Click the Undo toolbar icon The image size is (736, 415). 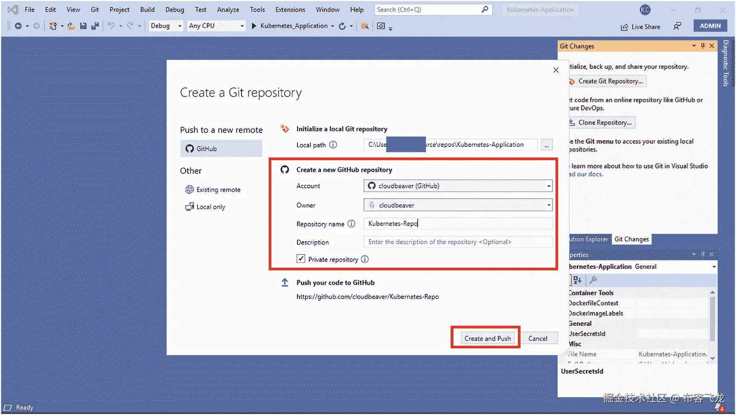coord(111,26)
